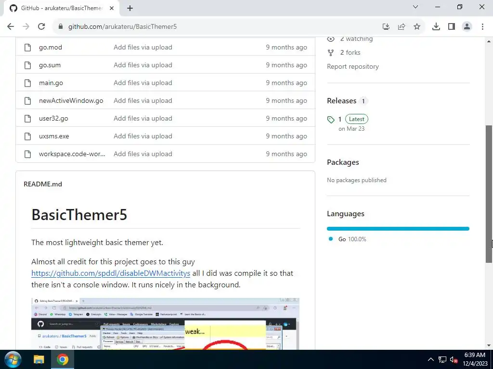Open Chrome three-dot menu
The image size is (493, 369).
click(x=482, y=27)
